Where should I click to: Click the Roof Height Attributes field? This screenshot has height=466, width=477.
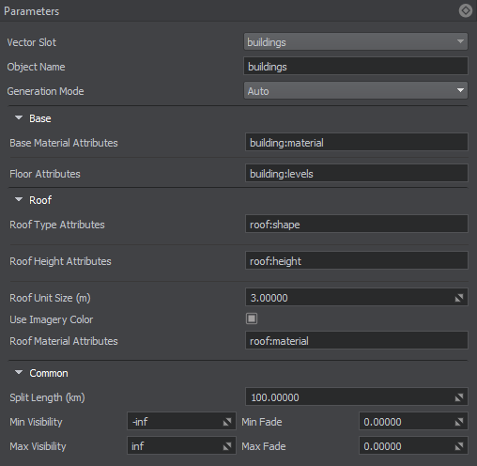(x=357, y=260)
